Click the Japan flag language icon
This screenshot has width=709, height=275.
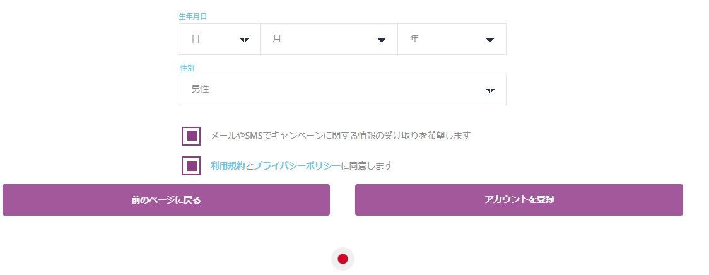pos(343,259)
